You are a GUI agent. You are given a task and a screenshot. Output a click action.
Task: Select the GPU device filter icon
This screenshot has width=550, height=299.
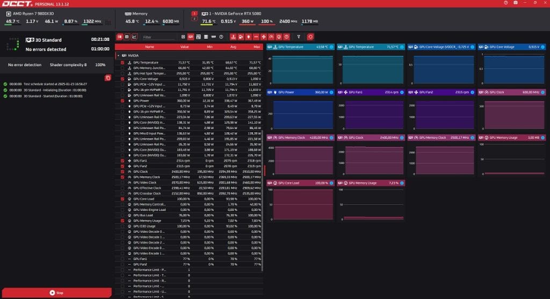pos(191,37)
